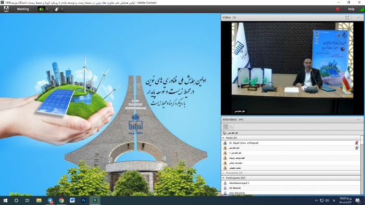Screen dimensions: 365x205
Task: Click Dr. Najafi's muted microphone icon
Action: (x=357, y=143)
